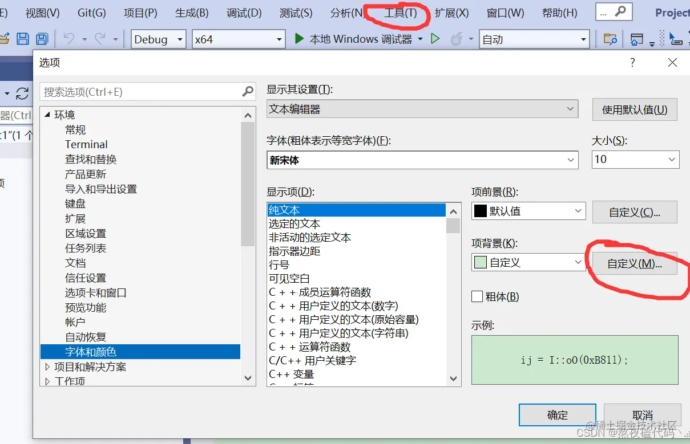Click the 取消 button
Image resolution: width=690 pixels, height=444 pixels.
coord(643,415)
